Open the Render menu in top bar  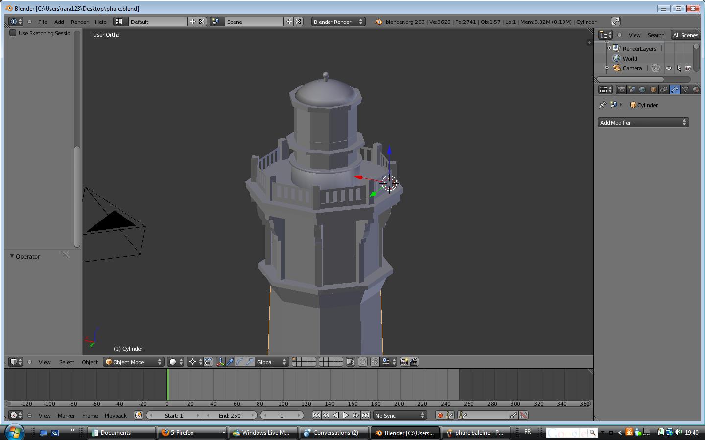point(79,22)
